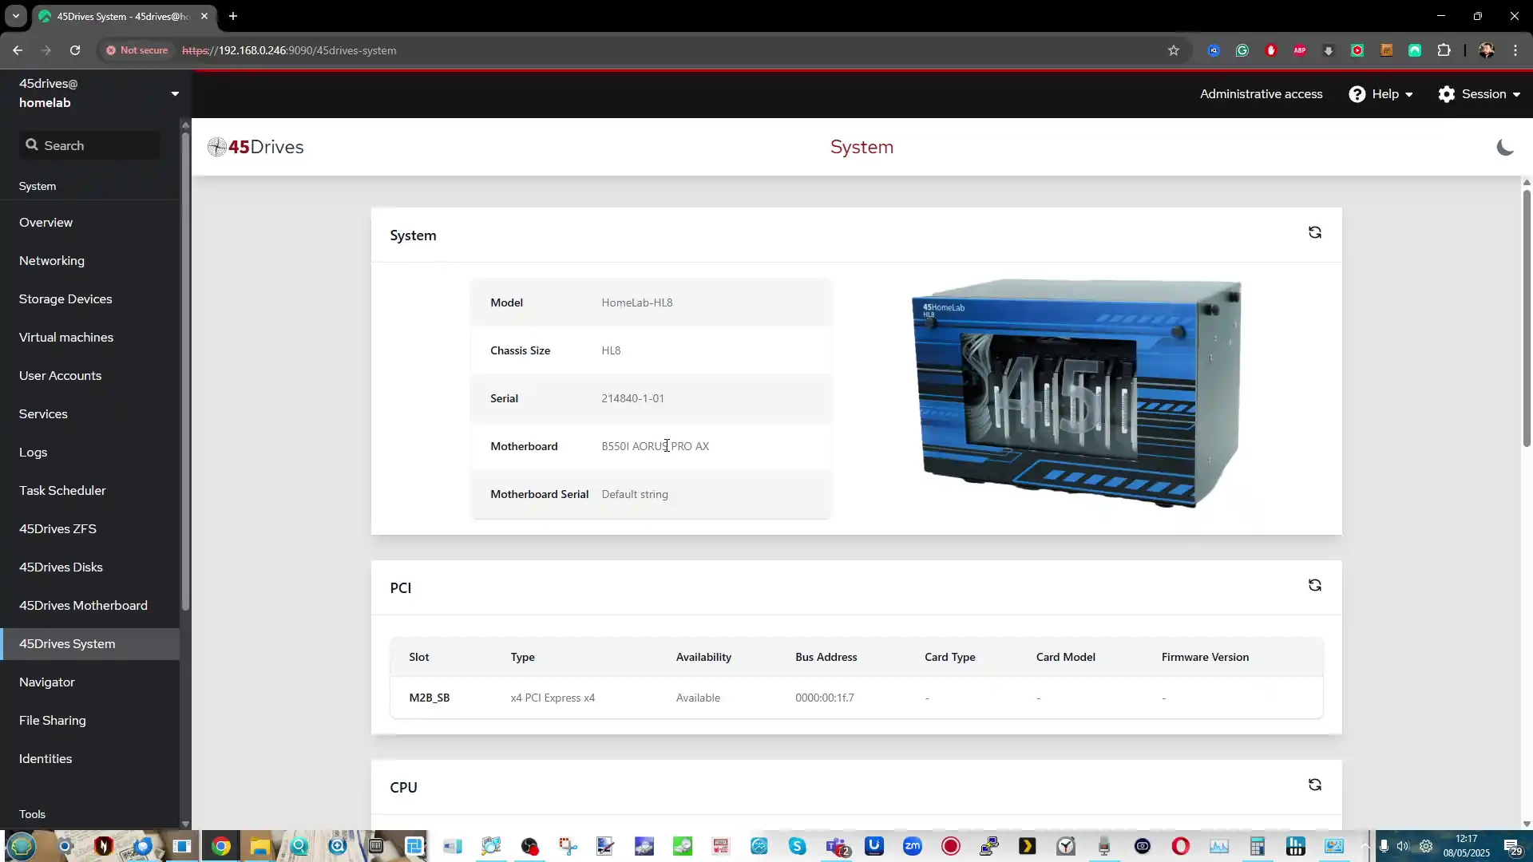Open Microsoft Teams from the taskbar
The image size is (1533, 862).
[837, 846]
